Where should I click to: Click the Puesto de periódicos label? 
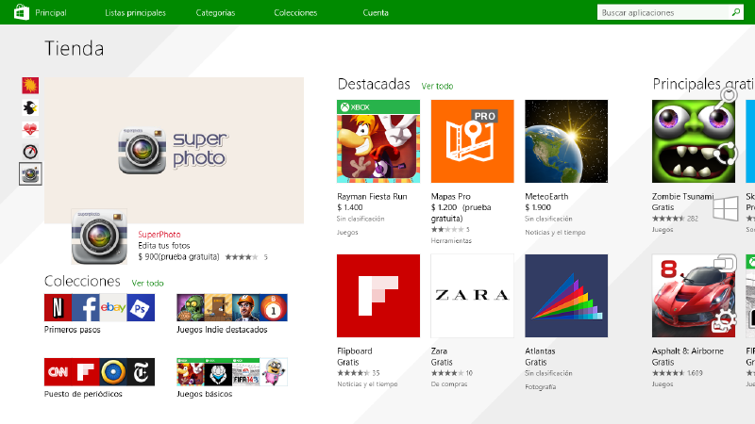83,394
